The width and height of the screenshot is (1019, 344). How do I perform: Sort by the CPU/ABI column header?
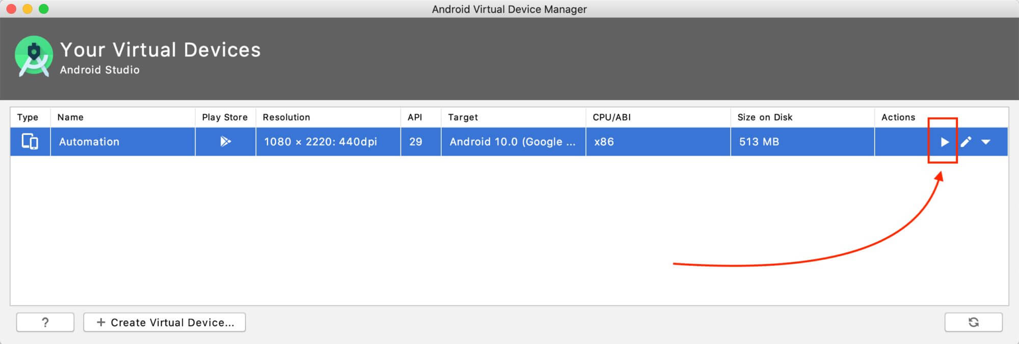(x=658, y=117)
